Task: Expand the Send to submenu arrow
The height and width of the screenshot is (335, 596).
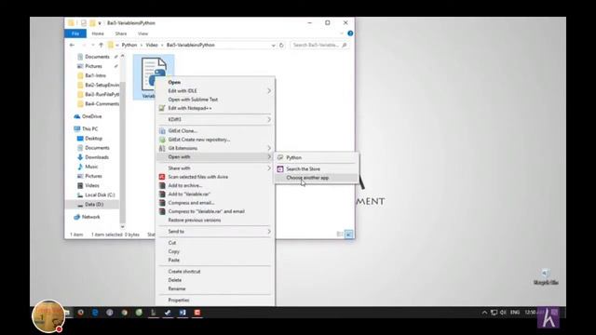Action: coord(269,232)
